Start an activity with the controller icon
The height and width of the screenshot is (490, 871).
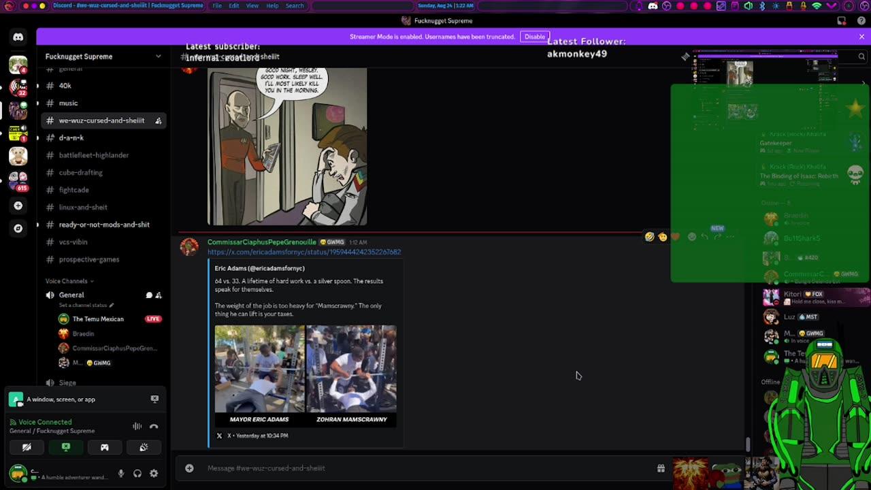coord(105,447)
